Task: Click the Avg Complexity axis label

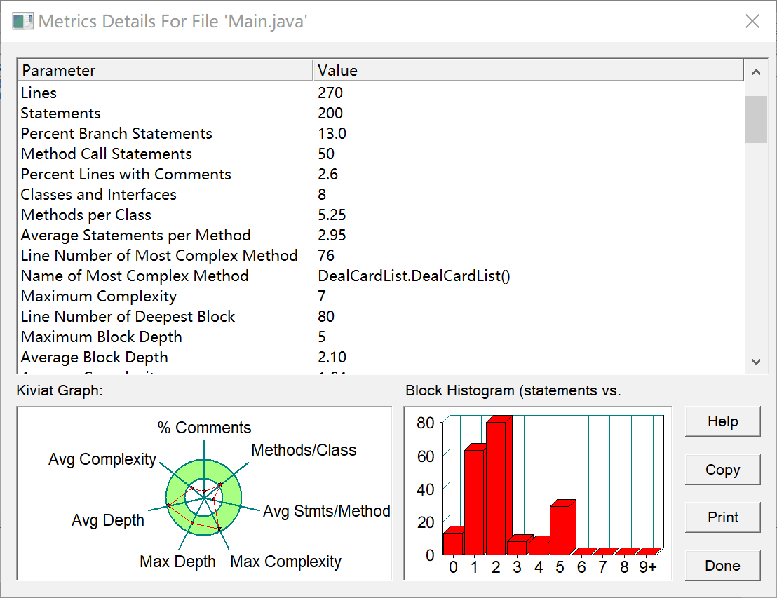Action: 102,459
